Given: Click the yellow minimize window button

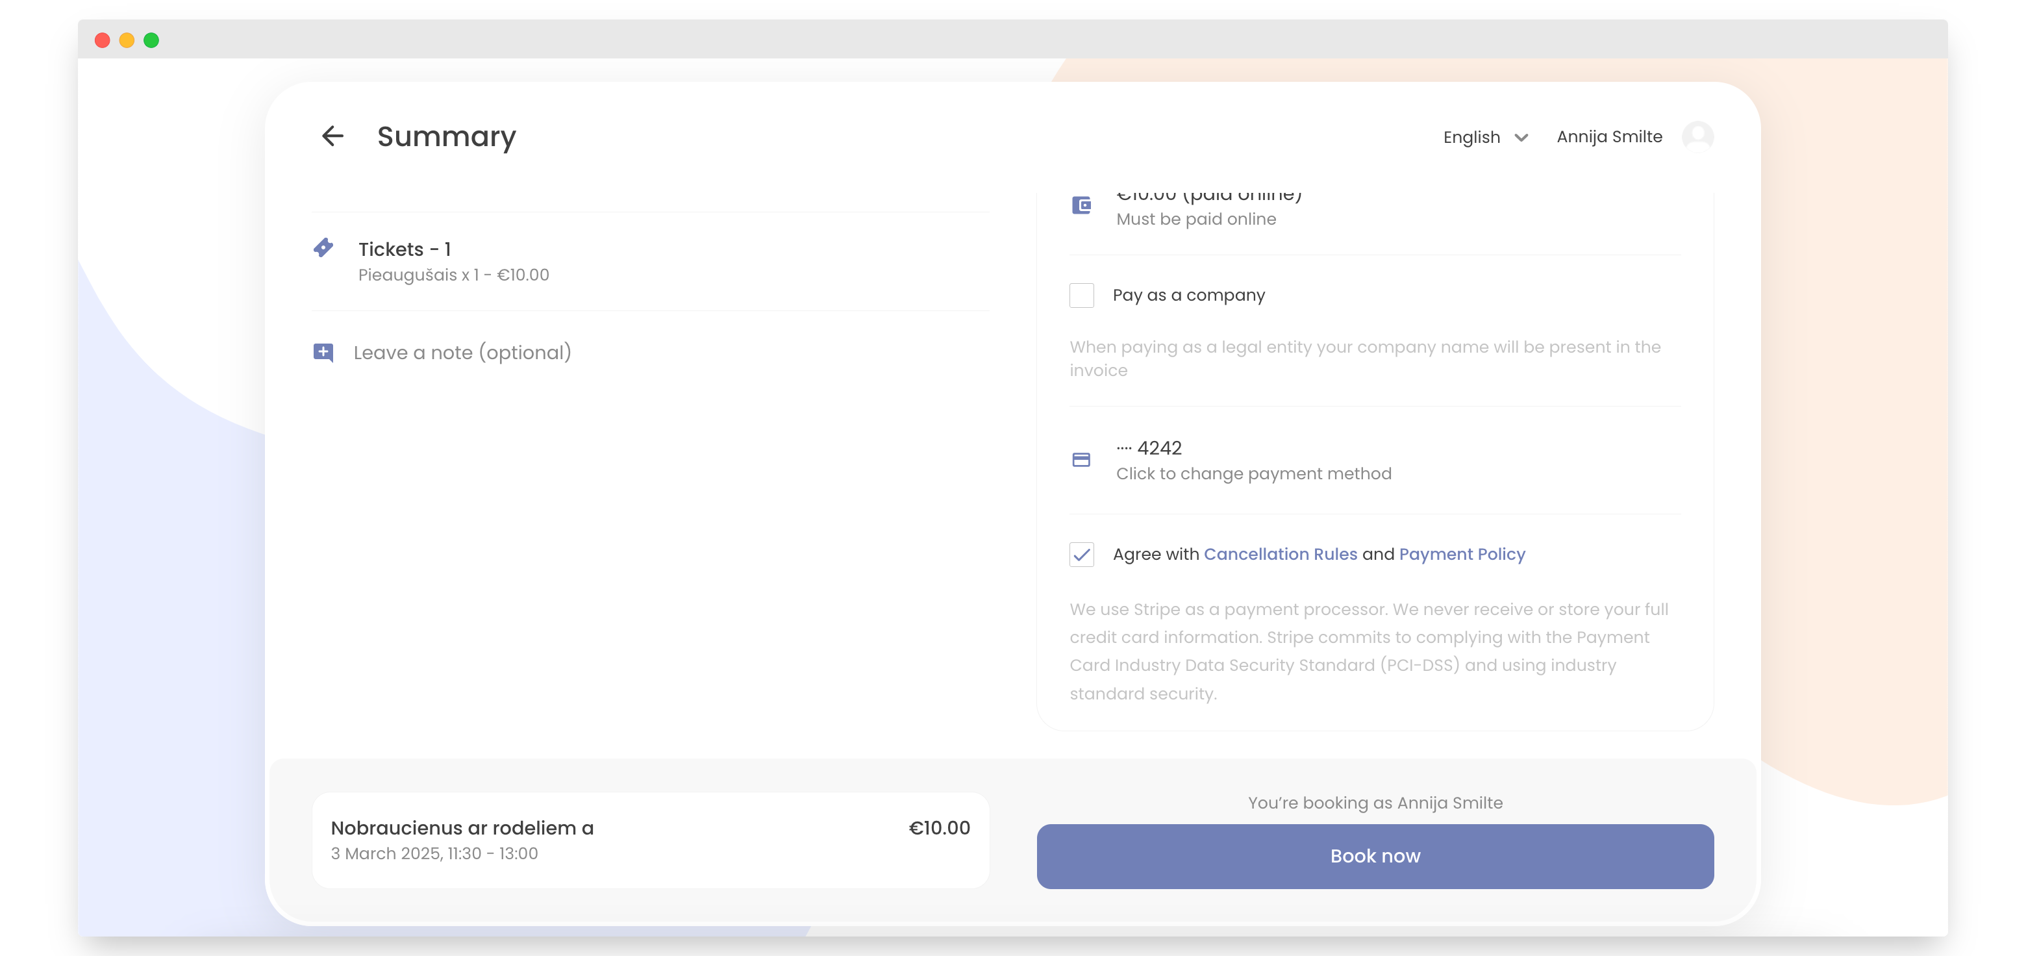Looking at the screenshot, I should click(x=127, y=40).
